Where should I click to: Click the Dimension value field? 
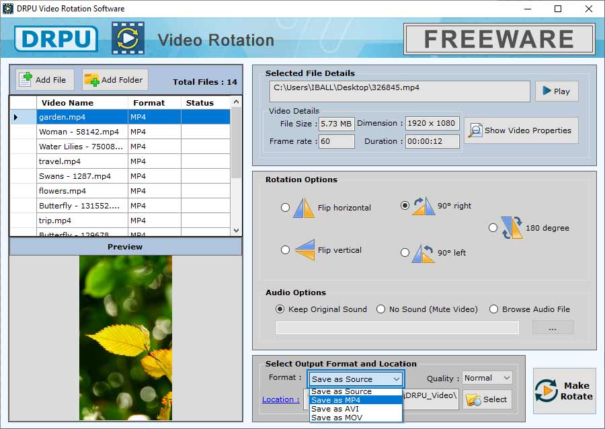[x=432, y=124]
